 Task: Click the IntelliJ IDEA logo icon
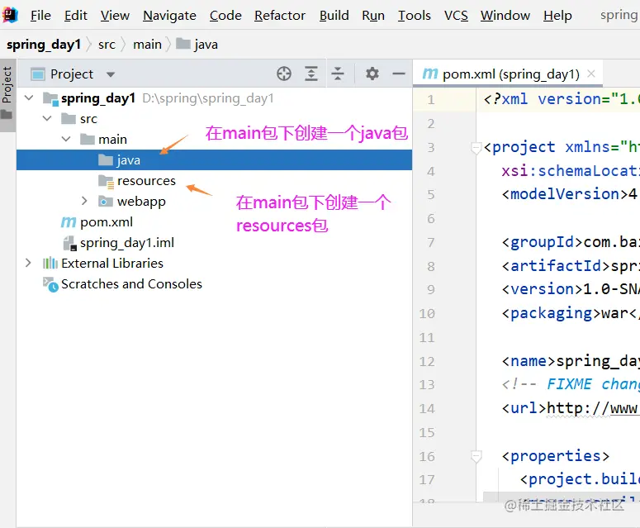click(x=10, y=15)
